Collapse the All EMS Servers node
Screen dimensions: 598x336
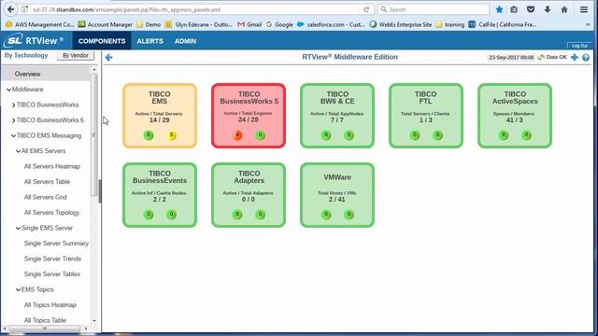click(19, 151)
